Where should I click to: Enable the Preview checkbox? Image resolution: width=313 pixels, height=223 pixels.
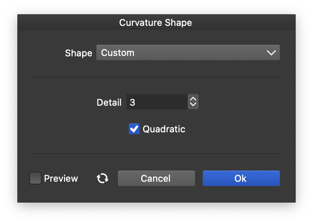35,178
